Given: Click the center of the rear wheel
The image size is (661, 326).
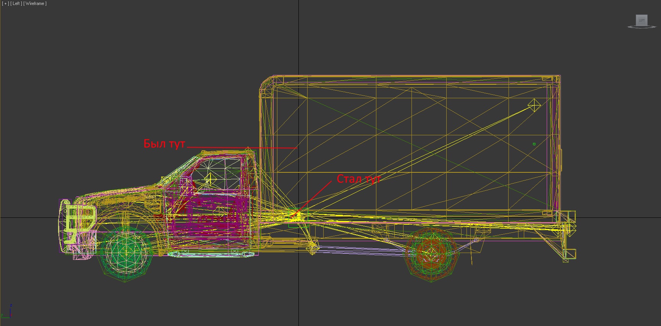Looking at the screenshot, I should pos(431,253).
